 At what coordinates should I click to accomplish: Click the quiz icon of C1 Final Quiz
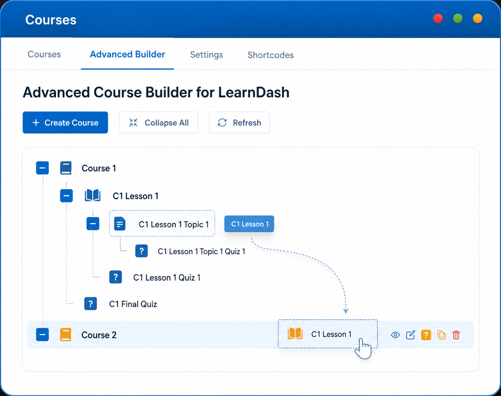(x=91, y=304)
